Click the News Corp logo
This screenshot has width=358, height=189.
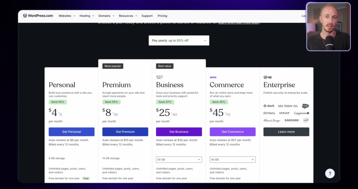[272, 120]
